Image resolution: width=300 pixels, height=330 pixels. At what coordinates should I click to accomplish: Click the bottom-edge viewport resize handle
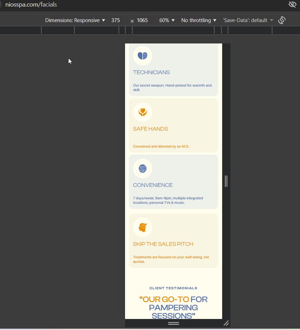pyautogui.click(x=174, y=323)
